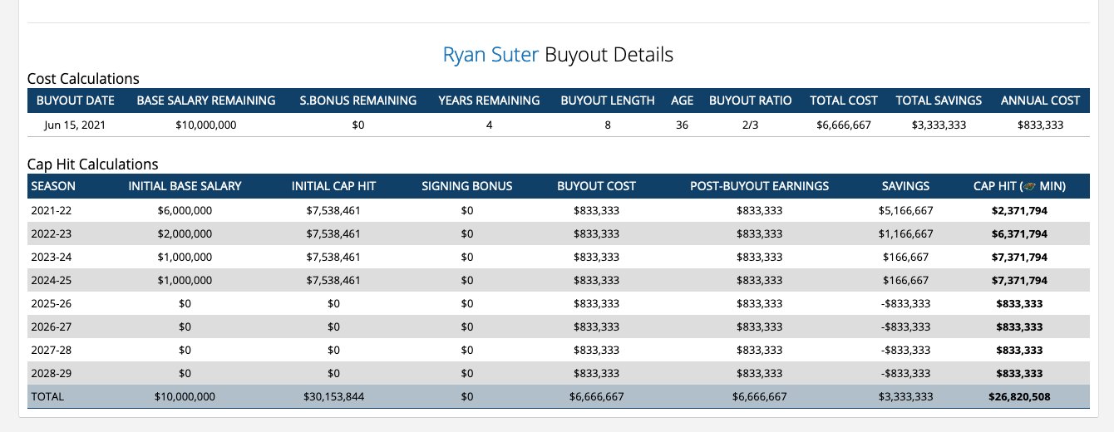Select the TOTAL SAVINGS column header

pyautogui.click(x=939, y=101)
